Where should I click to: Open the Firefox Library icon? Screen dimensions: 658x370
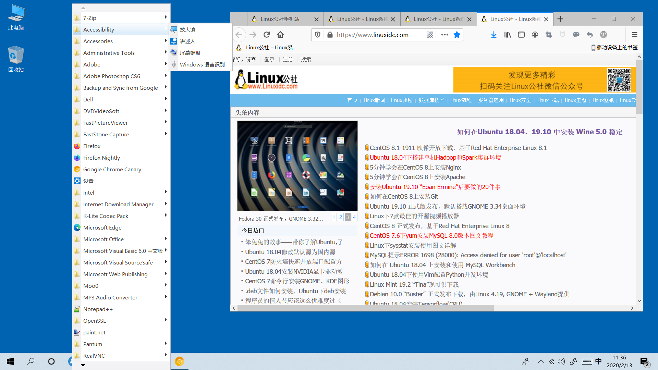click(x=507, y=35)
